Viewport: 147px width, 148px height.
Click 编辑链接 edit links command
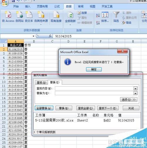85,23
